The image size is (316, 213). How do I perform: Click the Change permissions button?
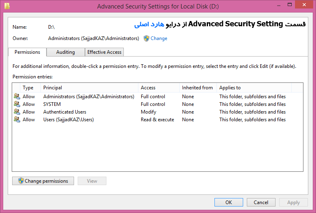[43, 181]
